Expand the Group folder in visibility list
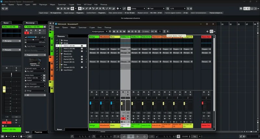260x139 pixels. pyautogui.click(x=62, y=40)
